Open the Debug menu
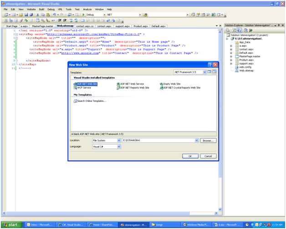The height and width of the screenshot is (229, 286). (x=51, y=9)
